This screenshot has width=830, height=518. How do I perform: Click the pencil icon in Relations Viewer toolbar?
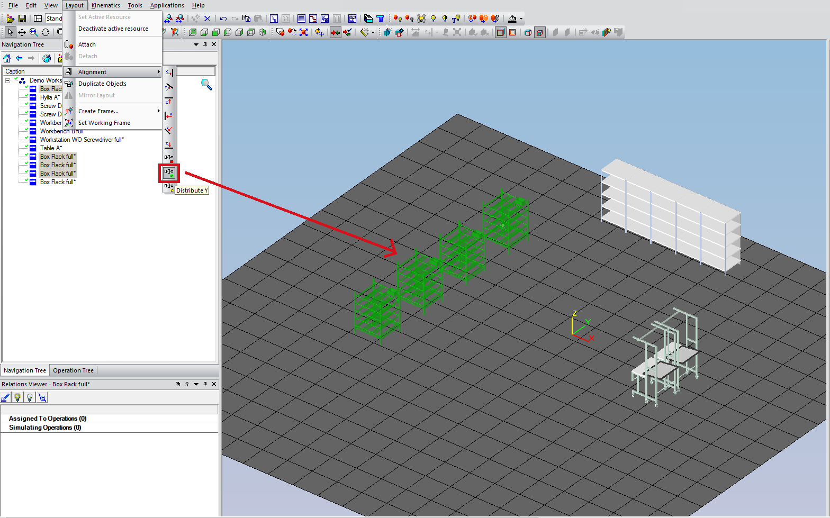point(6,397)
